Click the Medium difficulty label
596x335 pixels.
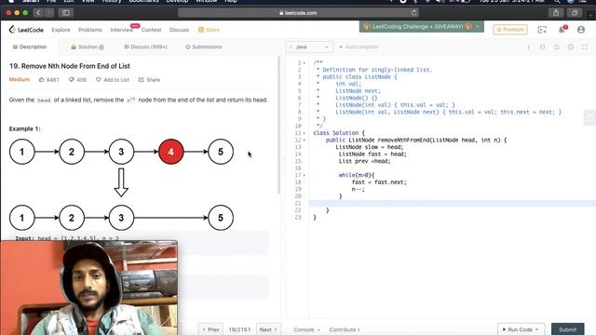pyautogui.click(x=20, y=79)
